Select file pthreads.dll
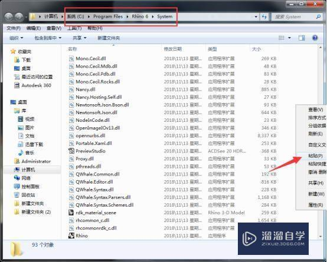This screenshot has height=262, width=327. point(89,166)
